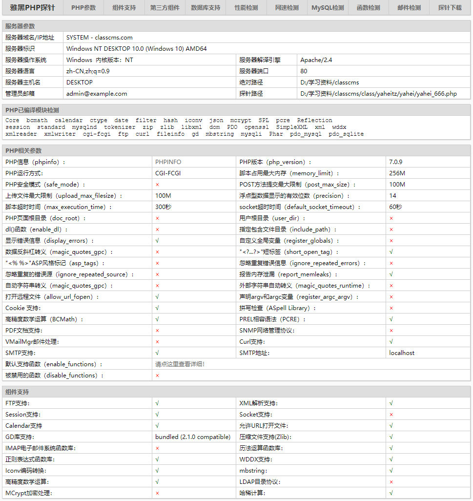Click the Apache/2.4 engine value
Image resolution: width=473 pixels, height=501 pixels.
[x=316, y=60]
